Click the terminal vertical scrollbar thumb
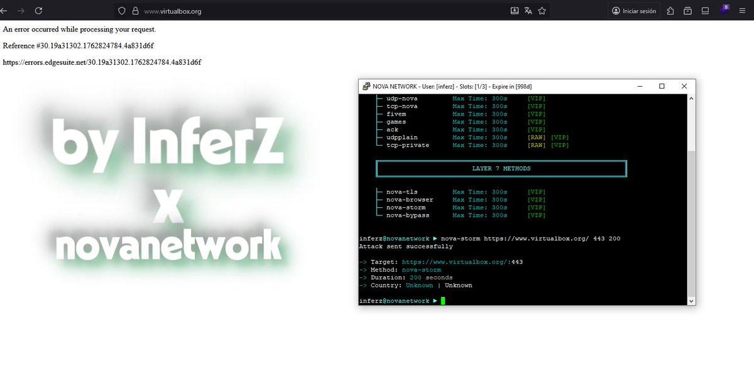The image size is (754, 366). (692, 222)
